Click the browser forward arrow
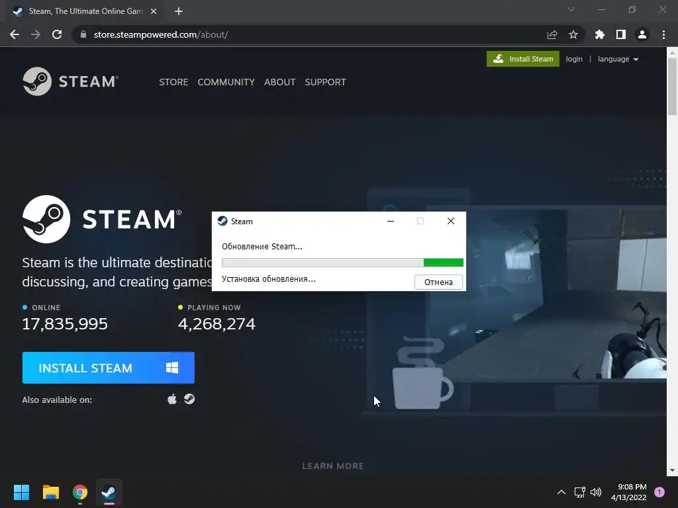This screenshot has height=508, width=678. 36,34
